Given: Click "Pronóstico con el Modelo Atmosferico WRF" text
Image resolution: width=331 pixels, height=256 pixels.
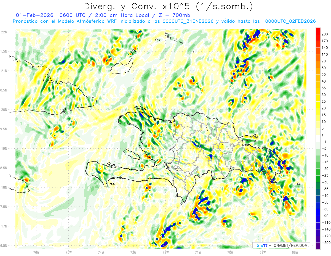Looking at the screenshot, I should (x=65, y=21).
